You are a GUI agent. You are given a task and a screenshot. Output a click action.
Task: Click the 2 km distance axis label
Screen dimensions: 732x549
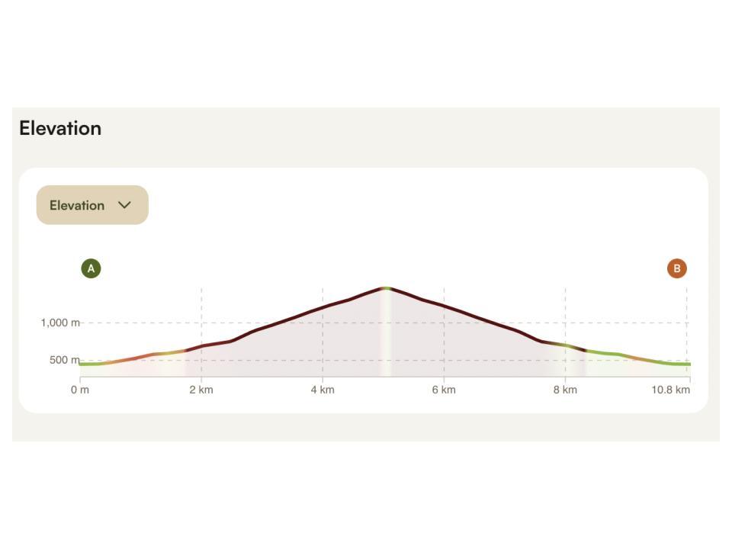[x=201, y=390]
